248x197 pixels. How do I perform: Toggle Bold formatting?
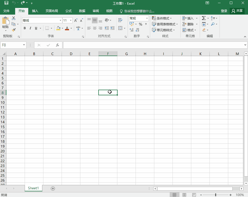click(x=25, y=28)
